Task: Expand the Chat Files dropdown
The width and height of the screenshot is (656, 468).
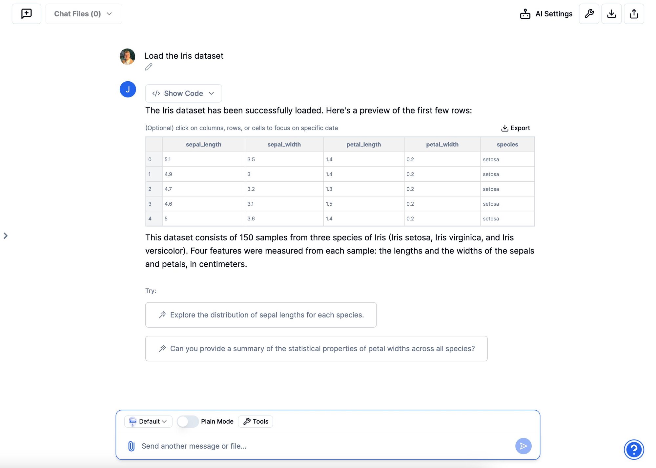Action: point(84,13)
